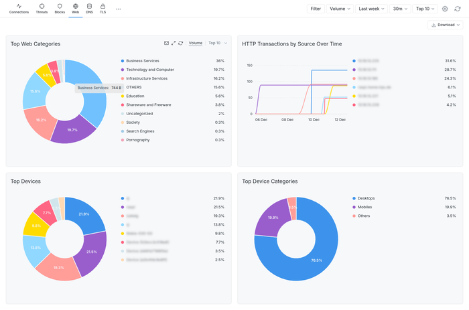Refresh the Top Web Categories panel
Image resolution: width=469 pixels, height=310 pixels.
point(181,43)
